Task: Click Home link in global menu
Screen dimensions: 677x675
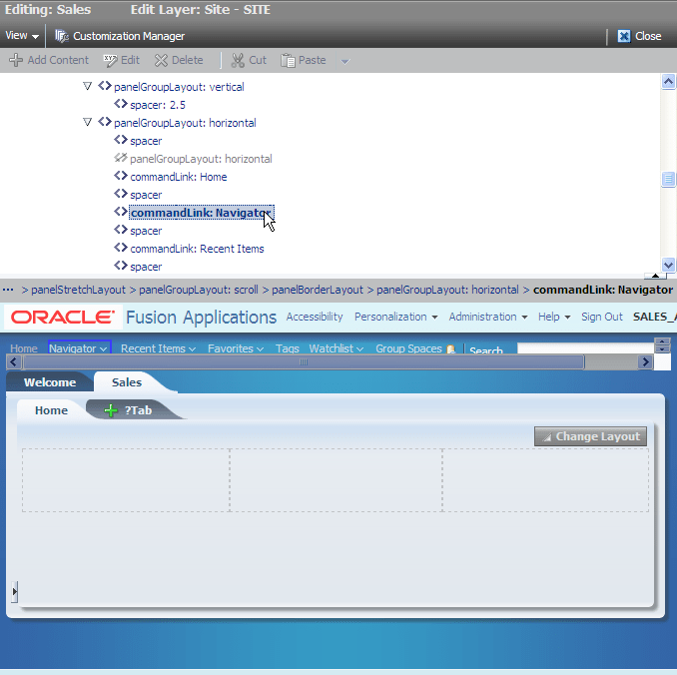Action: (x=24, y=348)
